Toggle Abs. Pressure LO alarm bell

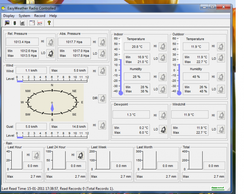102,54
